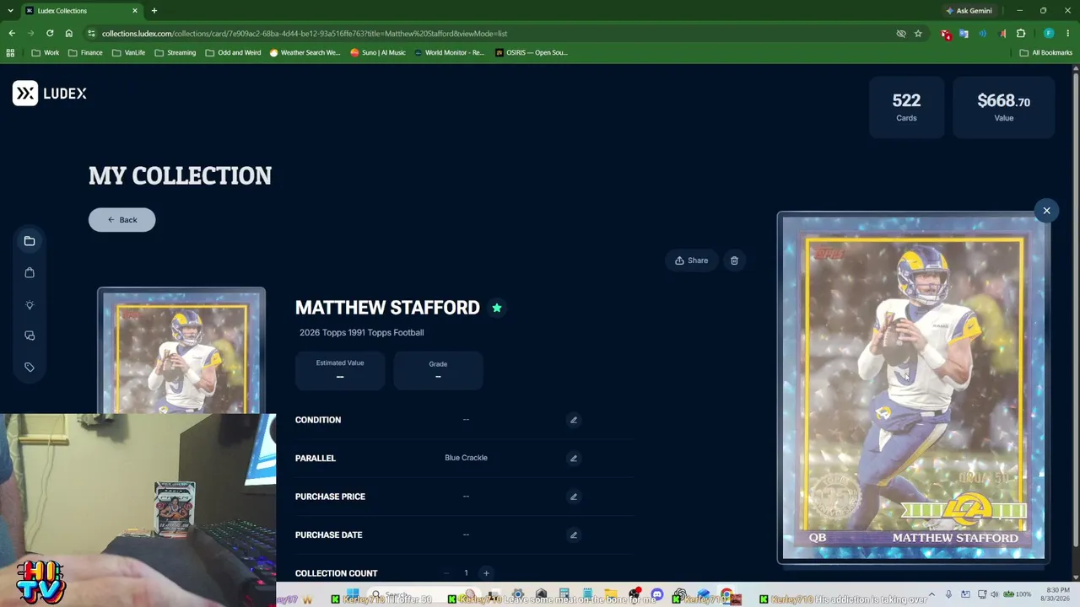Viewport: 1080px width, 607px height.
Task: Edit the Condition field with pencil icon
Action: click(x=574, y=420)
